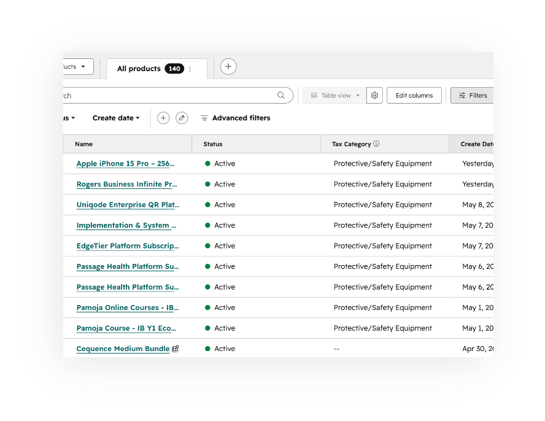Click the plus icon to add a new tab
This screenshot has height=421, width=545.
point(228,66)
